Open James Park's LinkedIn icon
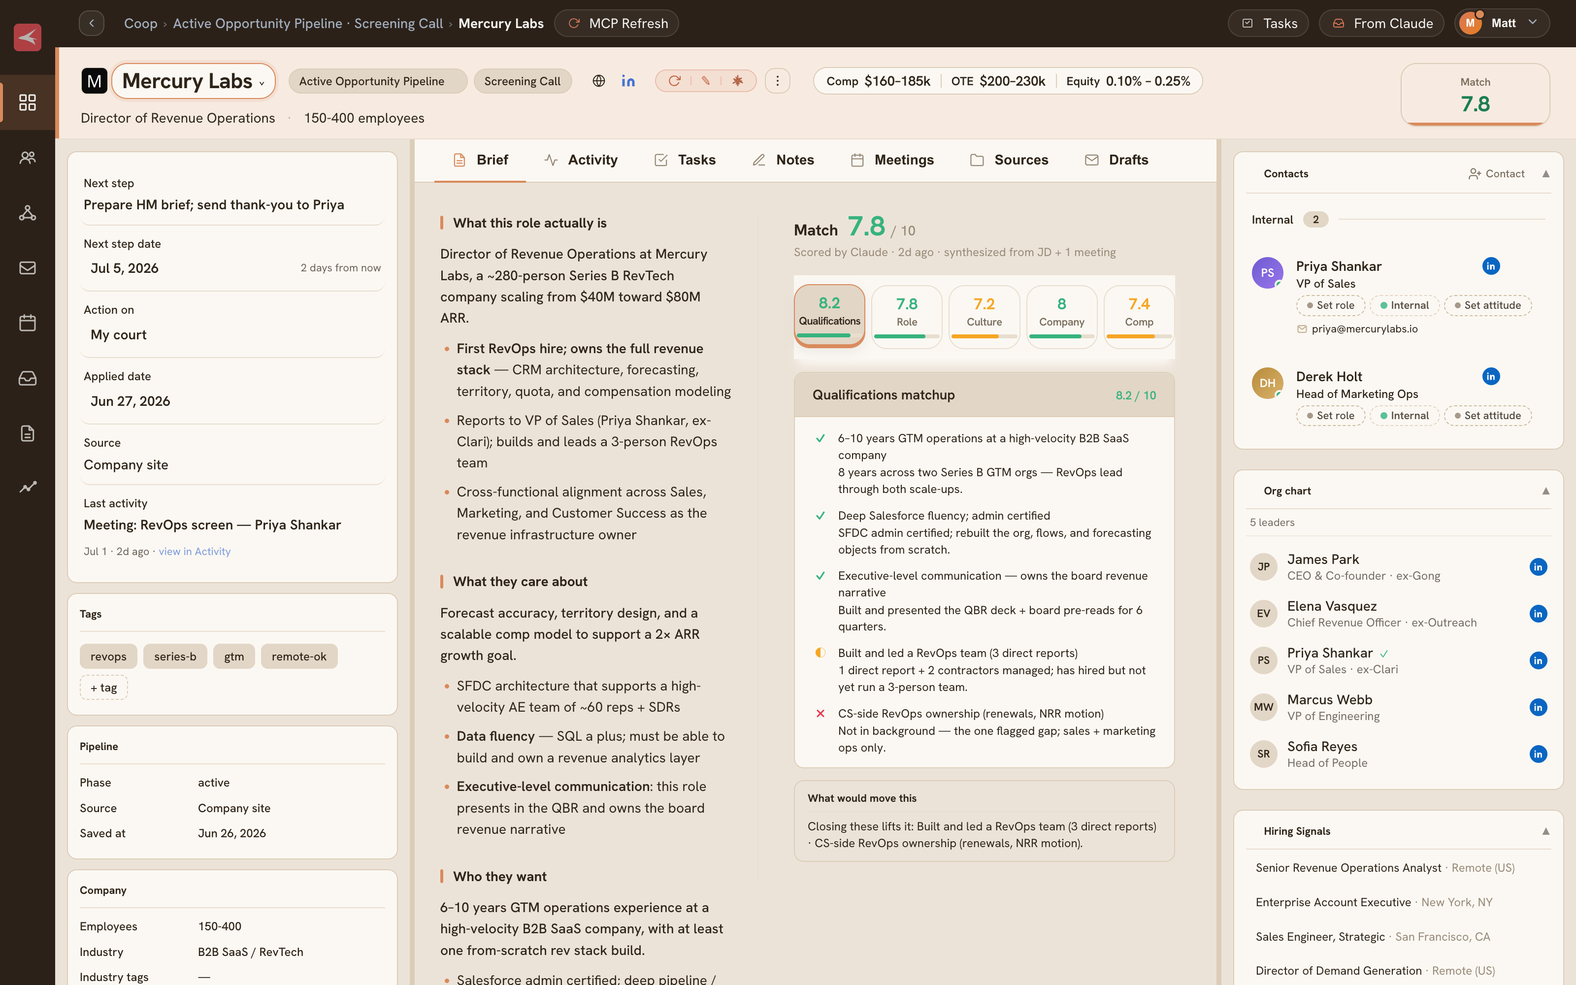Viewport: 1576px width, 985px height. pyautogui.click(x=1538, y=567)
